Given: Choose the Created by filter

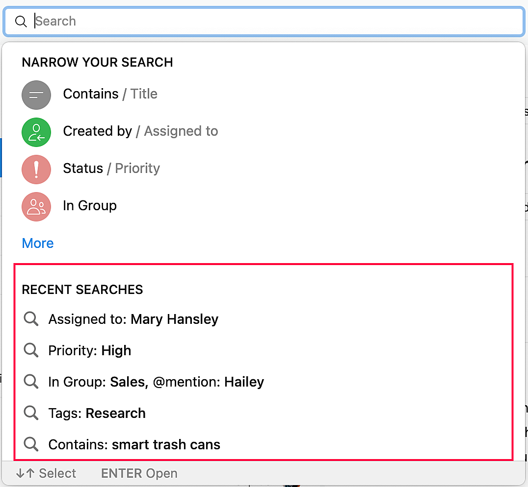Looking at the screenshot, I should [x=98, y=131].
